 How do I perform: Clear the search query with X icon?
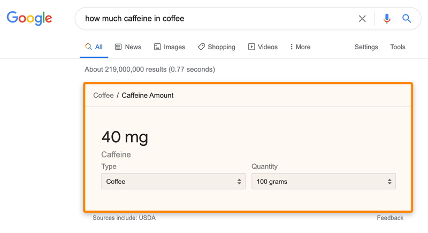pos(362,19)
